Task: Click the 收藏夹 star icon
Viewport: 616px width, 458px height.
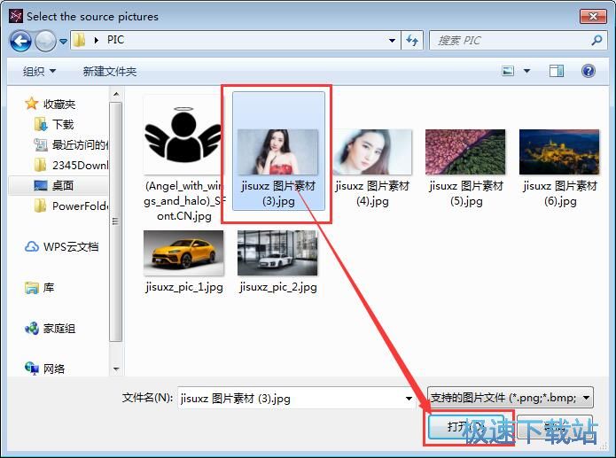Action: (x=31, y=104)
